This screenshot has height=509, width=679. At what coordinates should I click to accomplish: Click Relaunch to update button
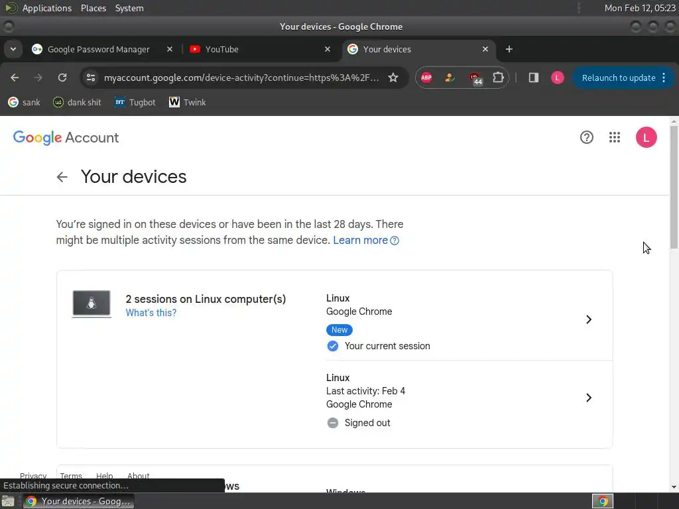[x=619, y=78]
